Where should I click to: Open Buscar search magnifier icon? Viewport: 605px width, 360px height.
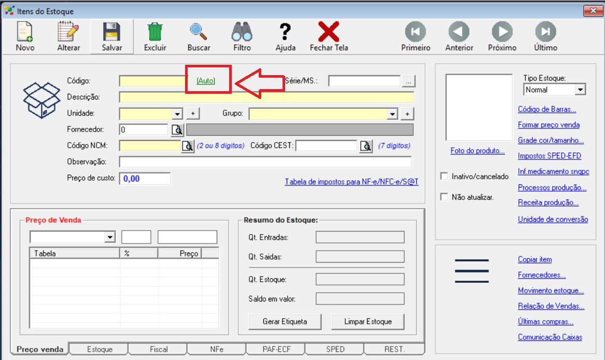coord(199,33)
